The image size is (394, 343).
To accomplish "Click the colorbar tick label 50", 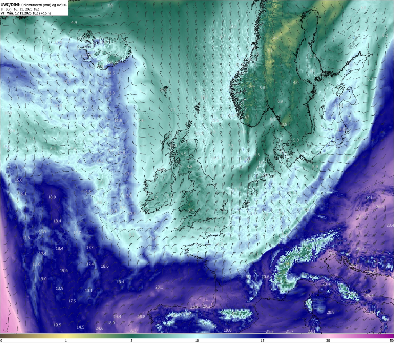I will point(391,341).
